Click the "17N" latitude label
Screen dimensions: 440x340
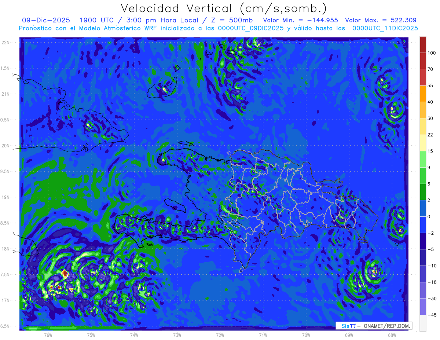[x=5, y=300]
